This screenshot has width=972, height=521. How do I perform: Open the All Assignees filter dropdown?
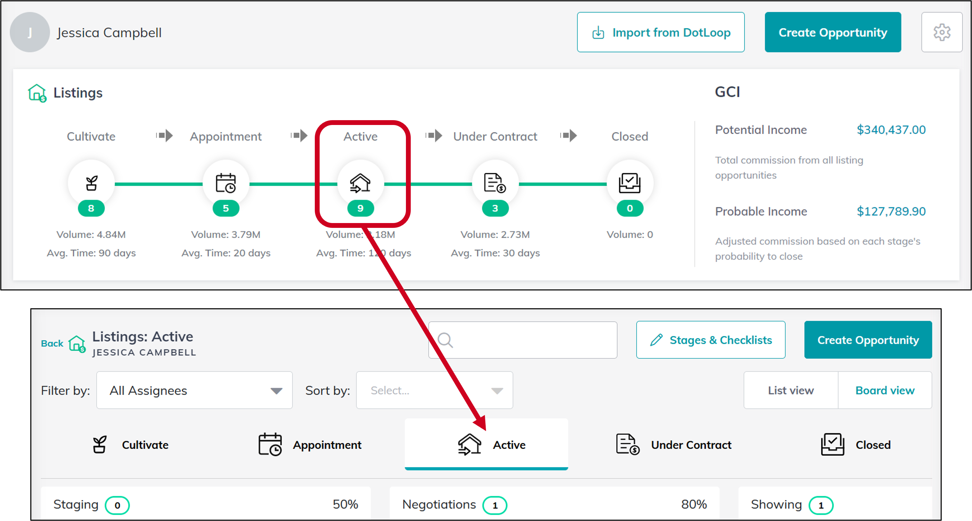click(194, 390)
